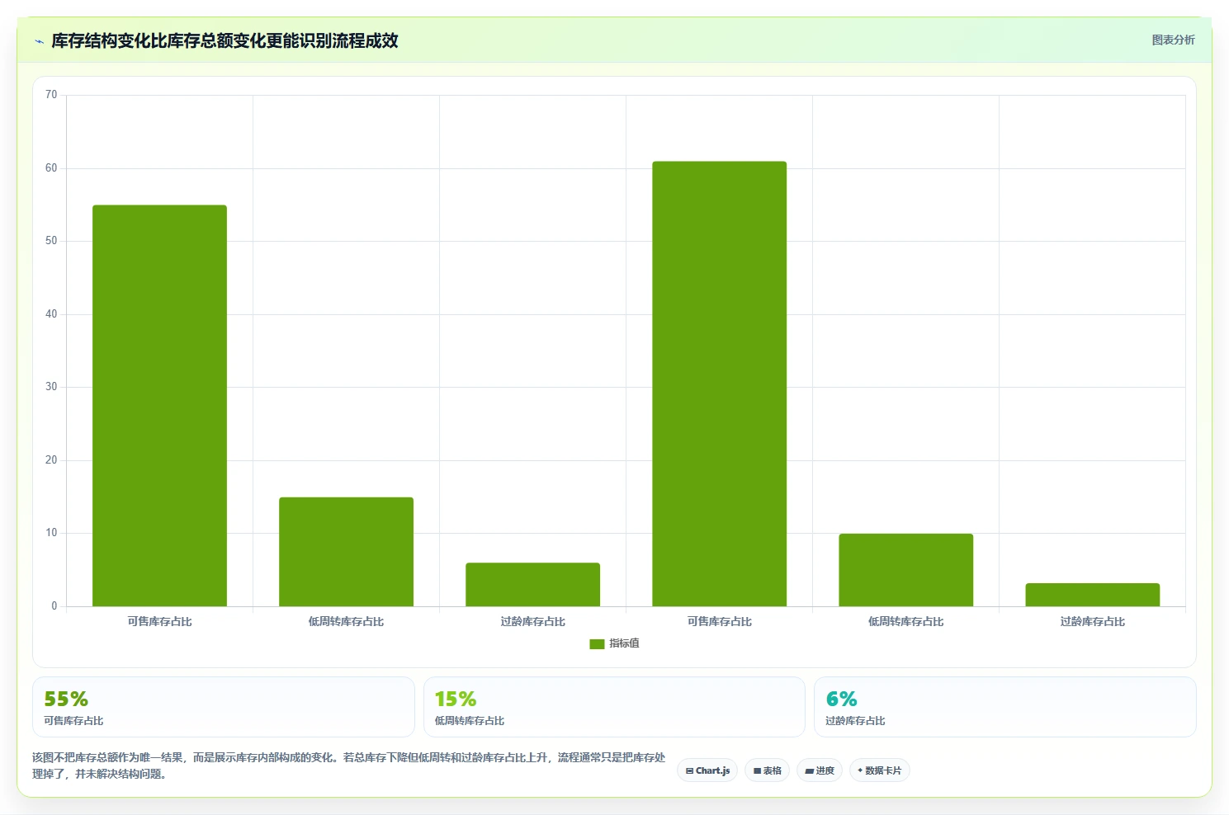Image resolution: width=1229 pixels, height=815 pixels.
Task: Click the y-axis label 70
Action: [51, 95]
